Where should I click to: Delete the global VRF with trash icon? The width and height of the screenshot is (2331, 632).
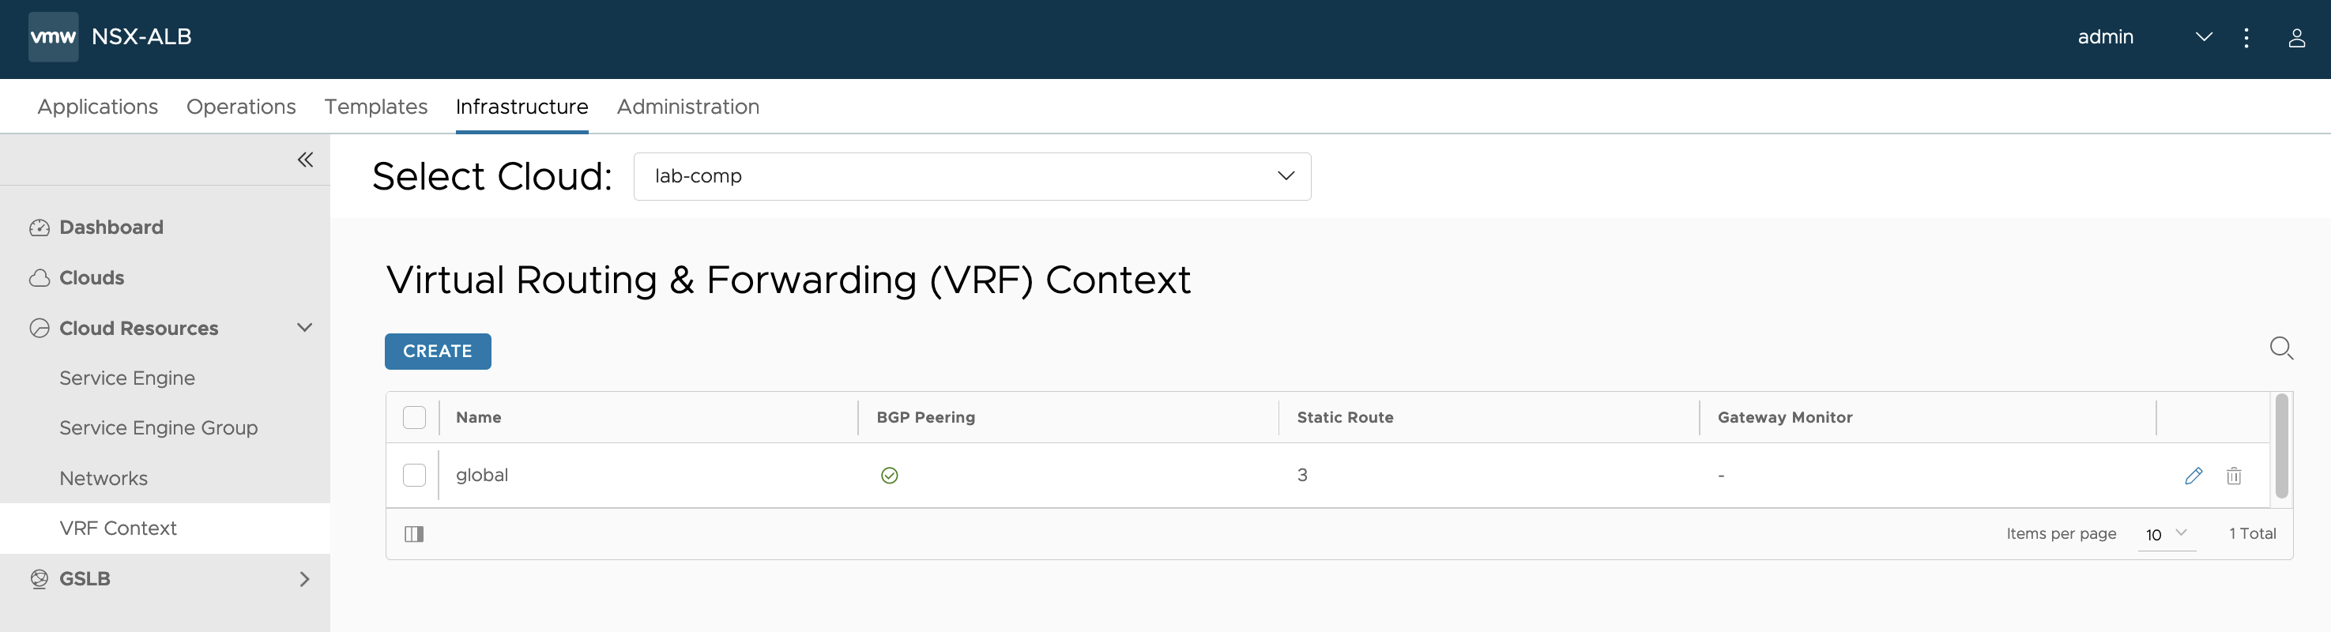(x=2233, y=476)
